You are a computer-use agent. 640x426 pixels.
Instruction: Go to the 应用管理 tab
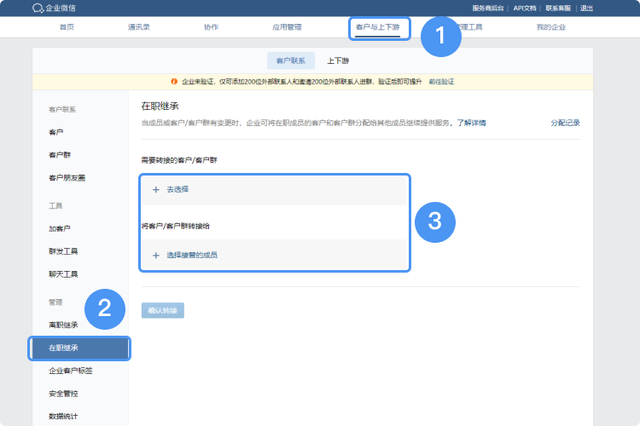(287, 27)
